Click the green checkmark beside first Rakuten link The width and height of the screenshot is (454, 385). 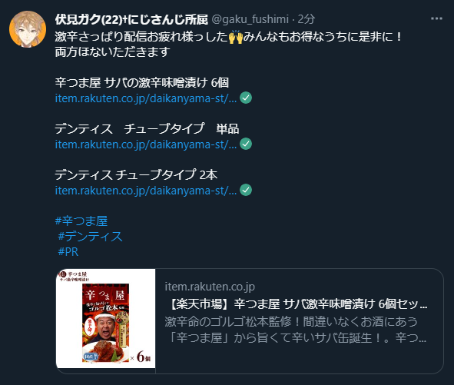[x=246, y=98]
